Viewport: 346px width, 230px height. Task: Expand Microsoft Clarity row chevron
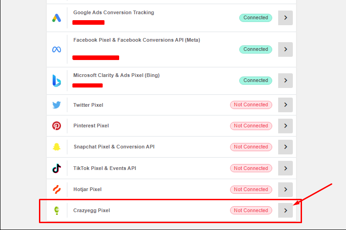pyautogui.click(x=286, y=81)
